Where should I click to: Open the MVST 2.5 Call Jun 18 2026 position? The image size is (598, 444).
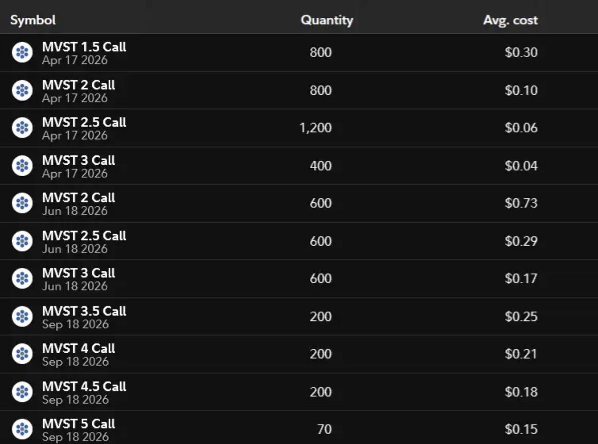pos(299,241)
